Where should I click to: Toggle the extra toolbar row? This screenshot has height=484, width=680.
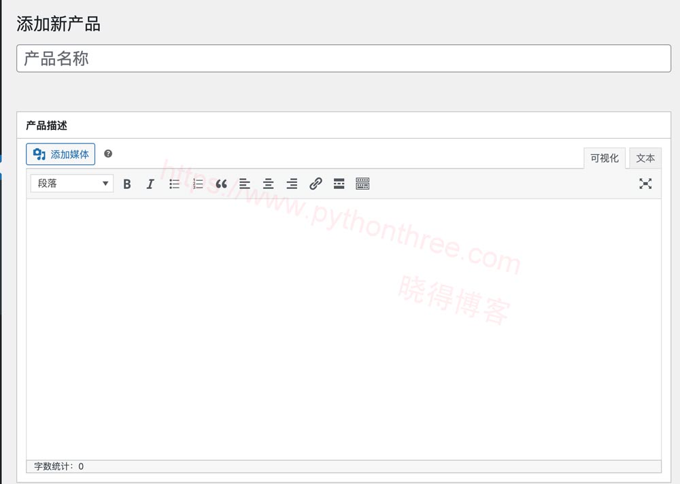(x=362, y=184)
